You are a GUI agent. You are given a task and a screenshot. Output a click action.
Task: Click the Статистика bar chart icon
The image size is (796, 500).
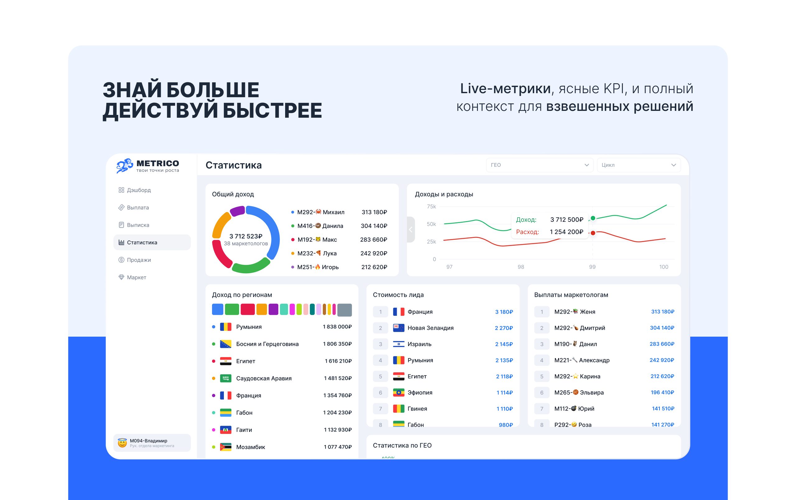click(x=121, y=243)
